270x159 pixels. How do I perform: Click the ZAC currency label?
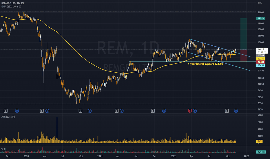(260, 3)
